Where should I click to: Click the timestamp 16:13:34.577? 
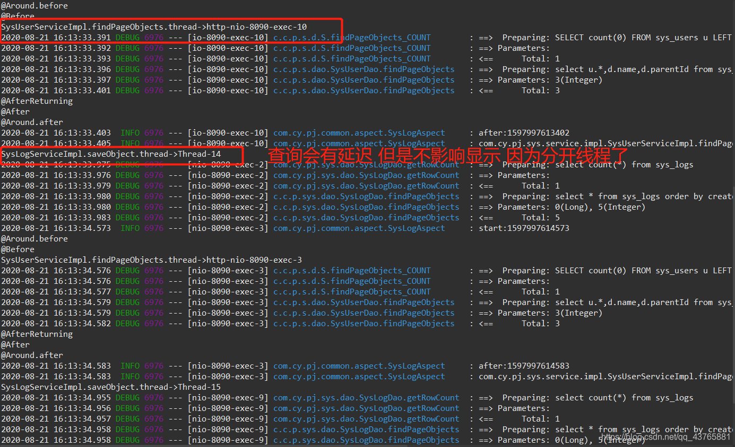pyautogui.click(x=82, y=292)
